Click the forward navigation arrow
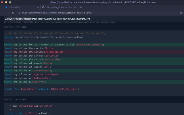Screen dimensions: 184x115 [x=8, y=13]
